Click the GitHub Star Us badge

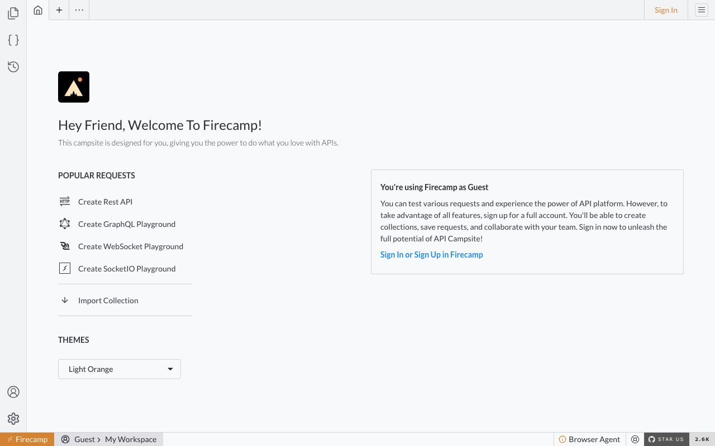click(x=666, y=439)
